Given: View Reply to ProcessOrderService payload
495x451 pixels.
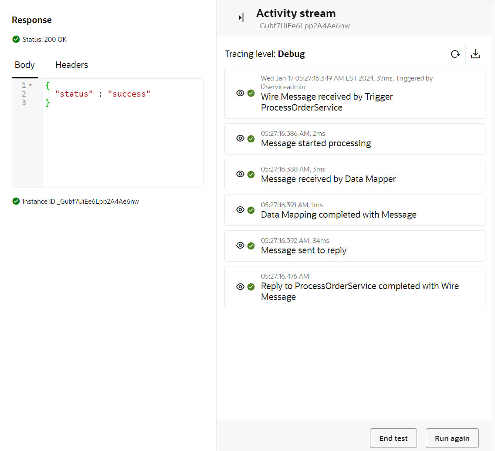Looking at the screenshot, I should coord(240,287).
